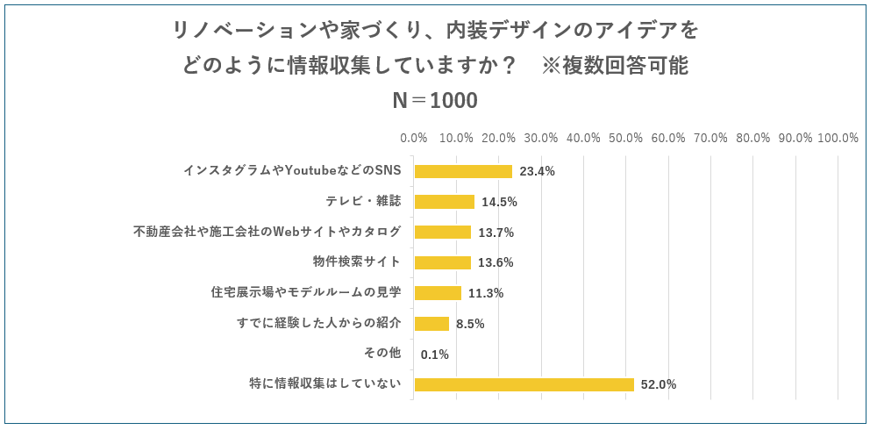
Task: Select the 23.4% data label
Action: [x=537, y=171]
